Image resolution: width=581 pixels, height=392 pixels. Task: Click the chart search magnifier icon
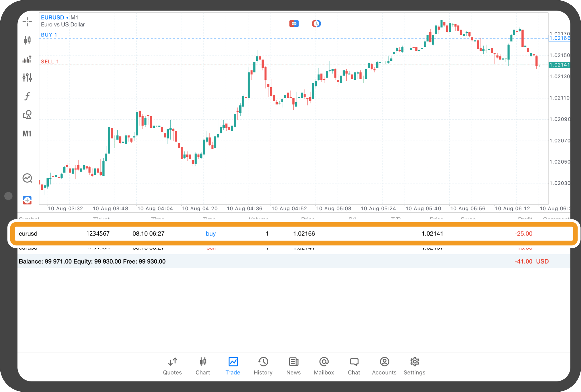coord(27,178)
